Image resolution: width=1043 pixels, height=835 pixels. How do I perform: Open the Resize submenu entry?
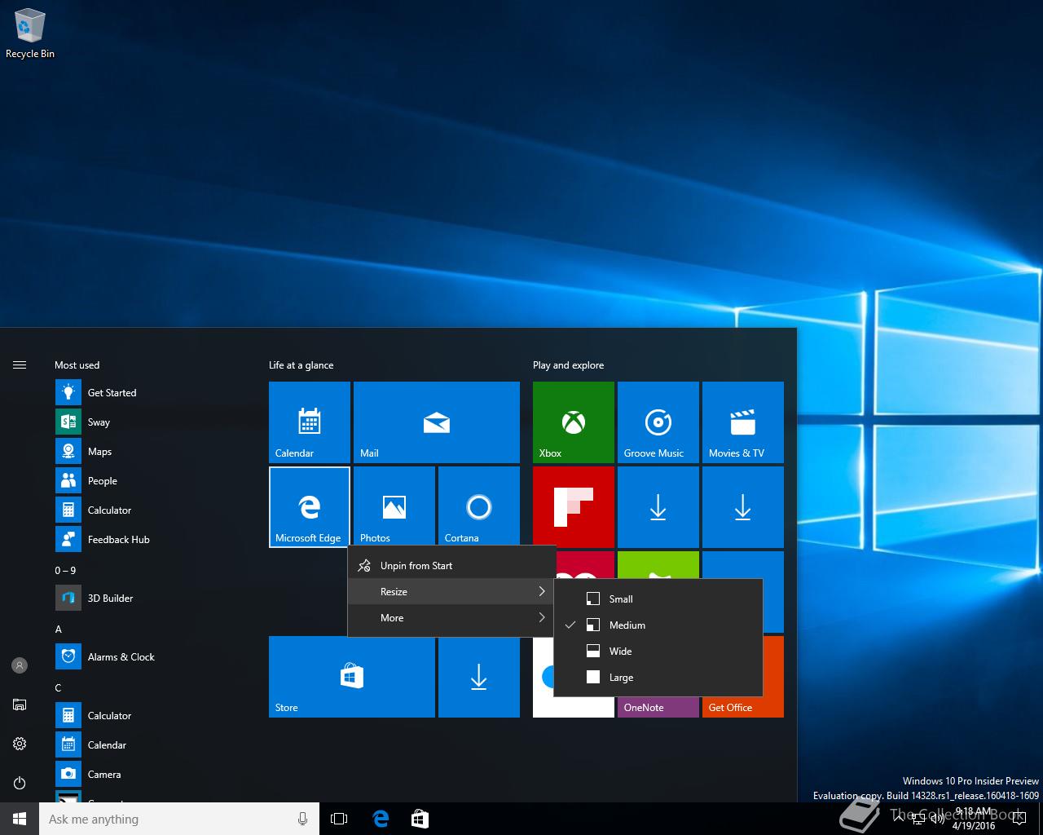[451, 591]
